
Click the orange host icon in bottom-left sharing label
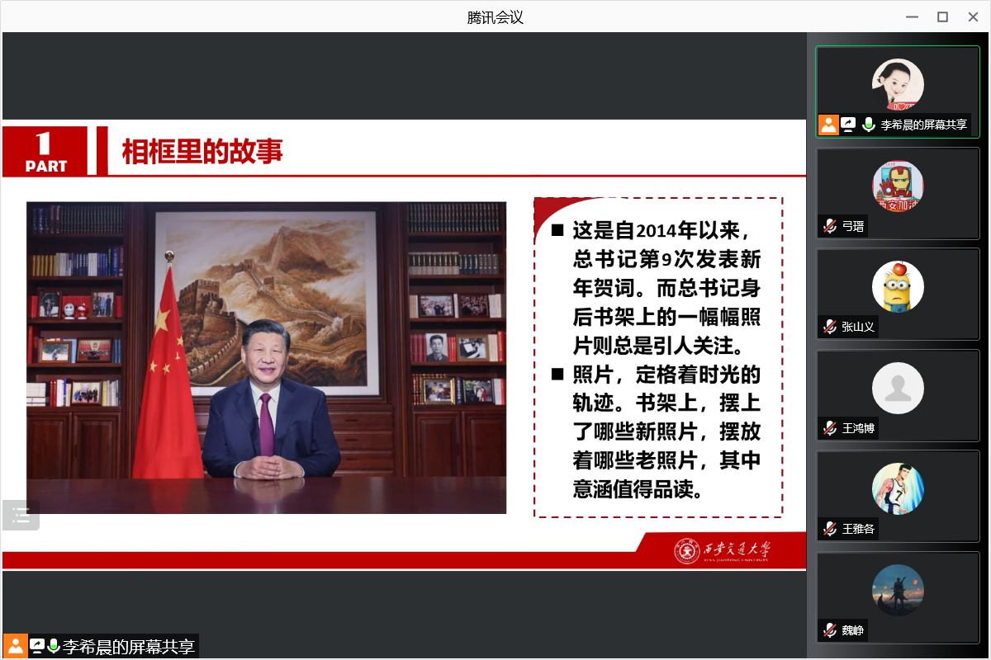(15, 646)
